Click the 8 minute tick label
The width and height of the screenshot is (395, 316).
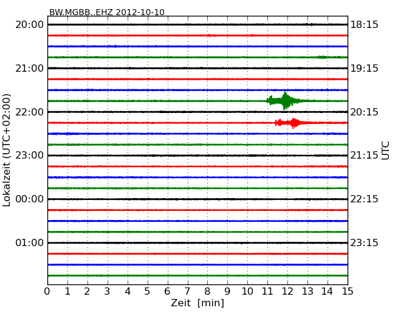[207, 291]
